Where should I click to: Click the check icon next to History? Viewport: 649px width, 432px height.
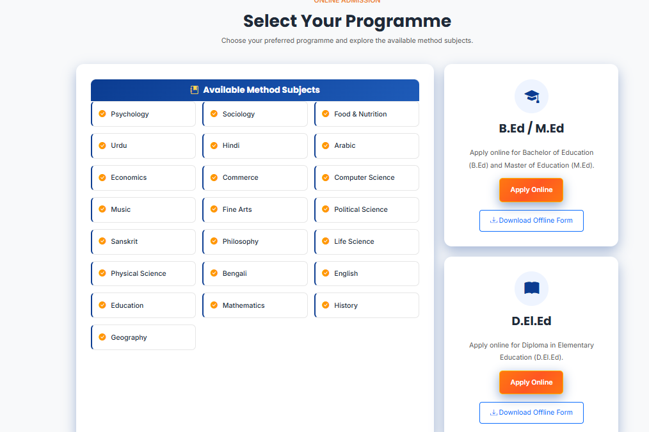(326, 305)
